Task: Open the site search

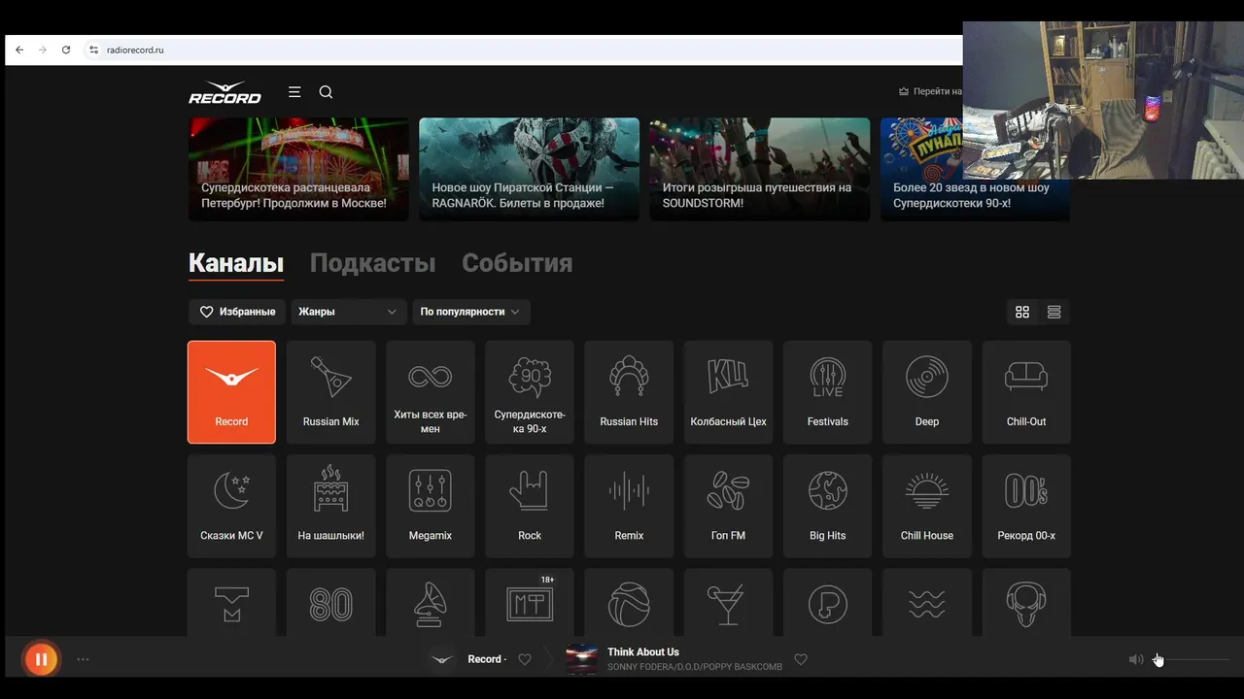Action: pos(326,92)
